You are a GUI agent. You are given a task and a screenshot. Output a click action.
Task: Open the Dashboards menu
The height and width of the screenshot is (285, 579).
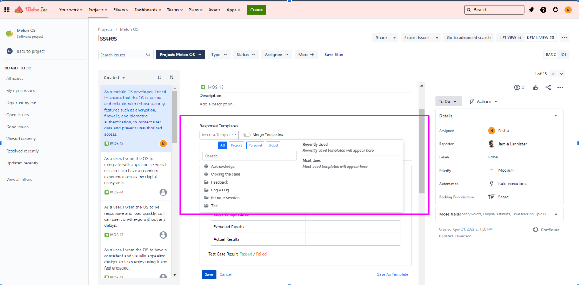pos(148,10)
